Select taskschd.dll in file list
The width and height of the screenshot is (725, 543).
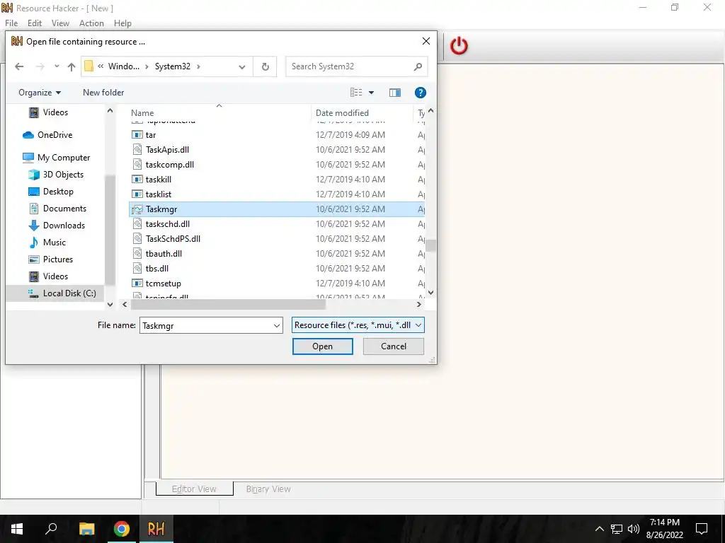(x=277, y=224)
